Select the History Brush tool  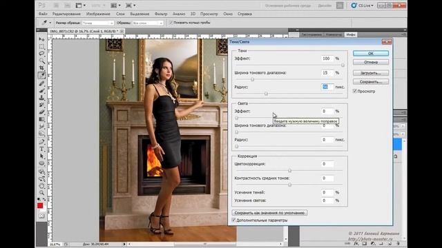pyautogui.click(x=41, y=105)
